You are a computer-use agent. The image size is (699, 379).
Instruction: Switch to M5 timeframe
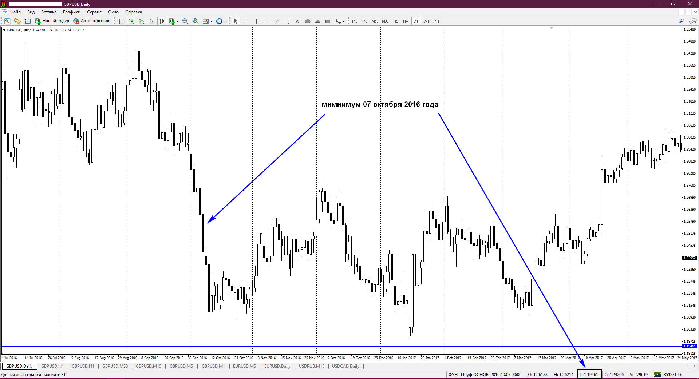pyautogui.click(x=365, y=21)
